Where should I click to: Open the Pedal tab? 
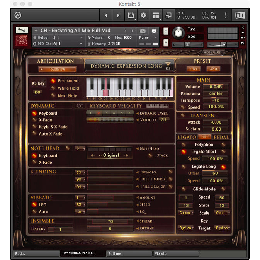point(221,137)
